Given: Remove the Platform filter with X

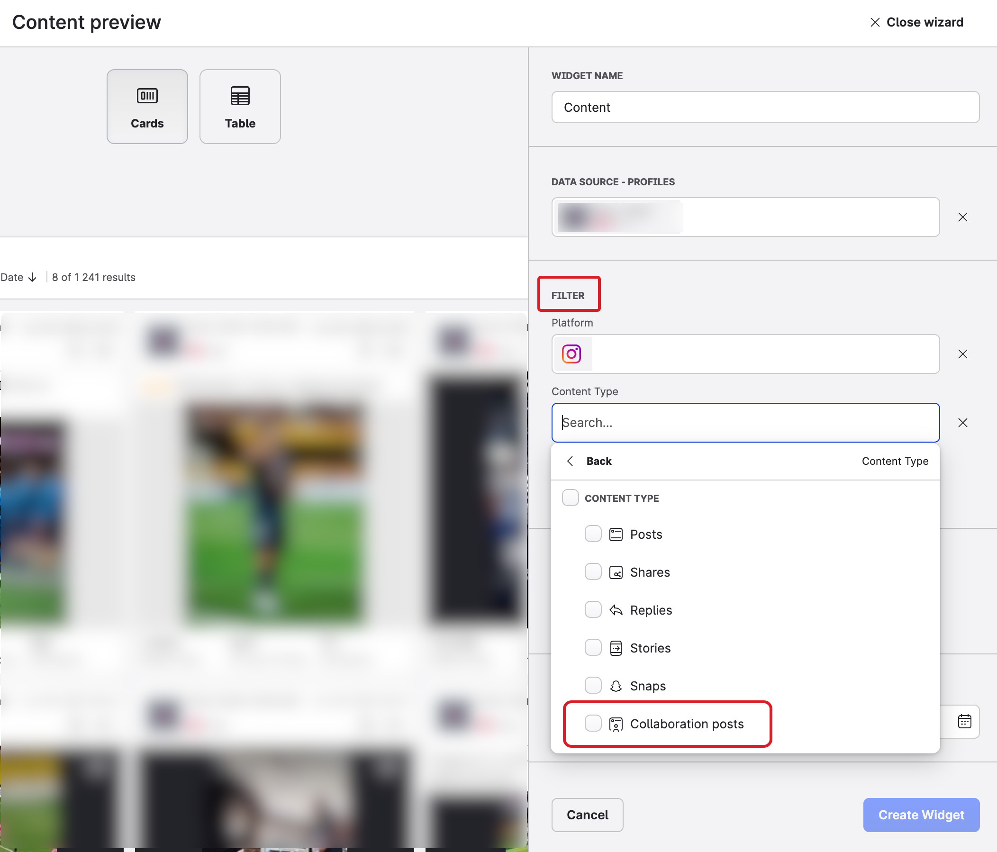Looking at the screenshot, I should click(x=962, y=354).
